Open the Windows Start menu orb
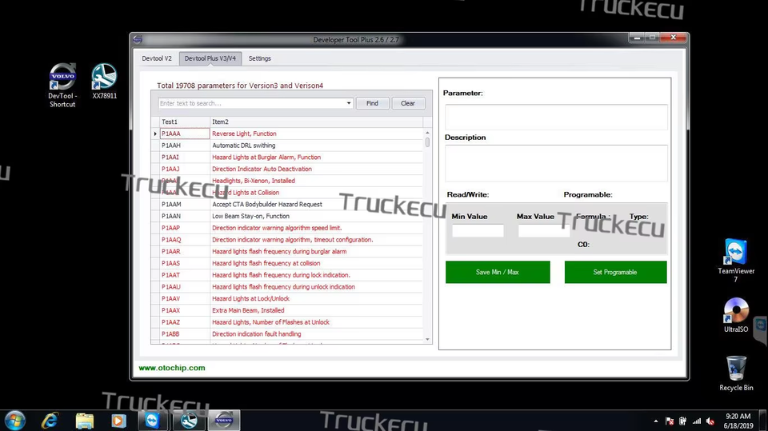The height and width of the screenshot is (431, 768). point(14,421)
